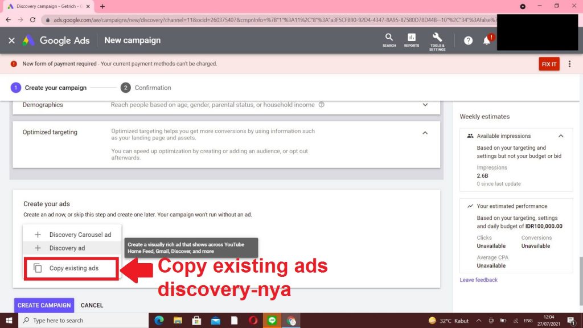The width and height of the screenshot is (583, 328).
Task: Click the Create Campaign button
Action: click(44, 305)
